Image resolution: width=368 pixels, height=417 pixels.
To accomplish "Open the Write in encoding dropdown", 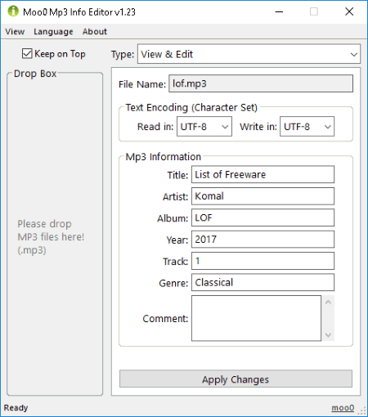I will pyautogui.click(x=307, y=127).
